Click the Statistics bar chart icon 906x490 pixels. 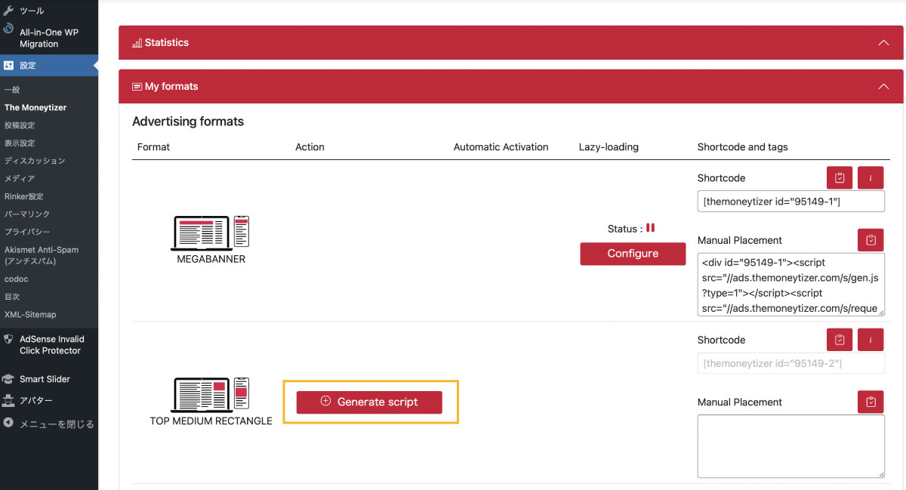(x=137, y=43)
